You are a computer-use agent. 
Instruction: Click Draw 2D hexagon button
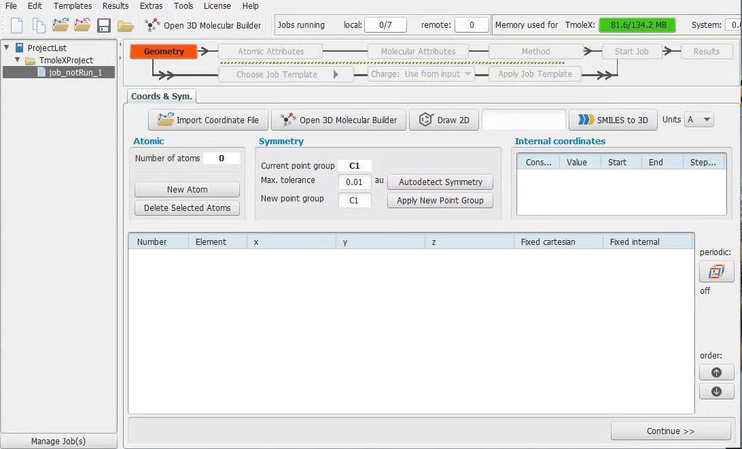point(444,120)
